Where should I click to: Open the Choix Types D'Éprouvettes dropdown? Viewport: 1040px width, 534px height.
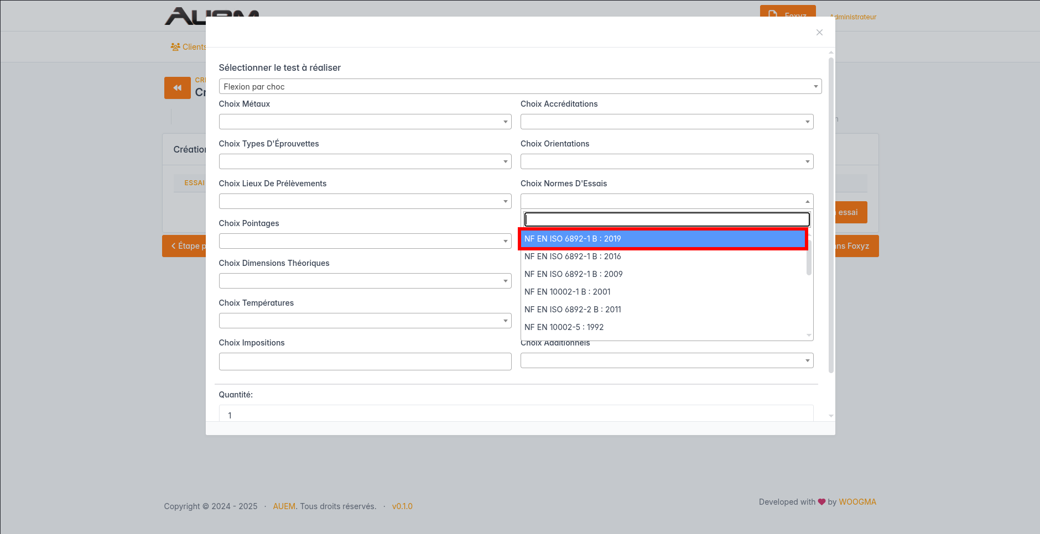(365, 161)
